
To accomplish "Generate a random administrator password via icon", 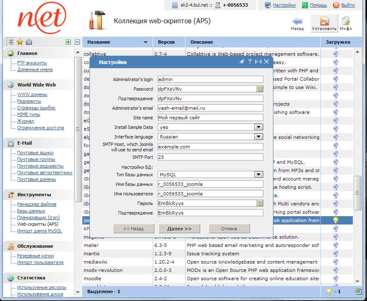I will click(x=260, y=89).
